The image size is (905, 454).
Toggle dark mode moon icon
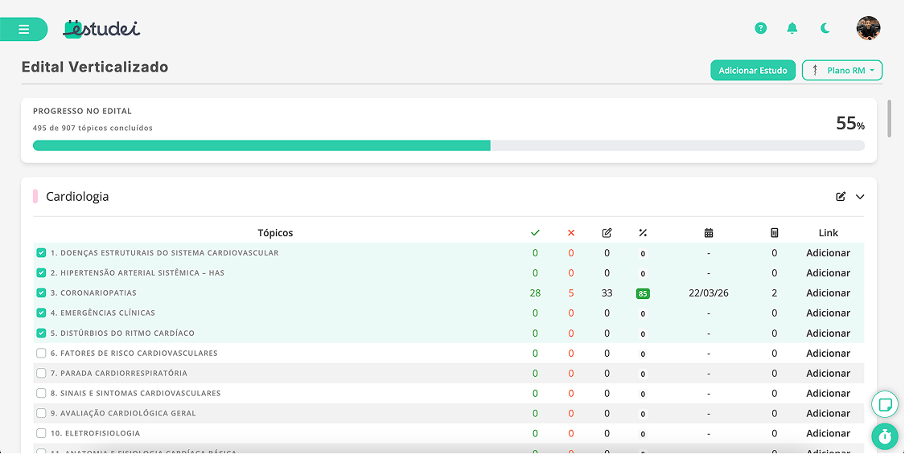825,29
